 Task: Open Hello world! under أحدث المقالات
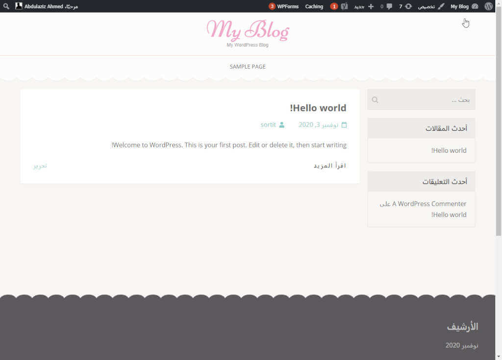point(449,150)
